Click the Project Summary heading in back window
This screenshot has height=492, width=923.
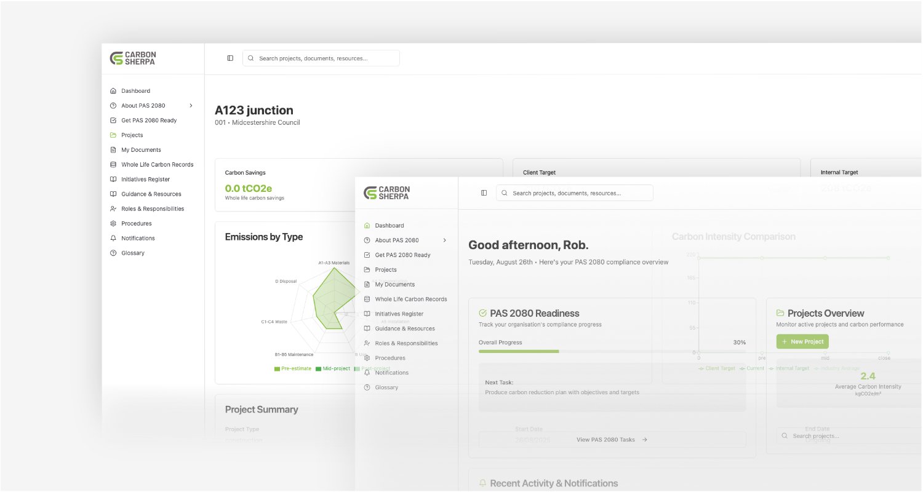[262, 410]
